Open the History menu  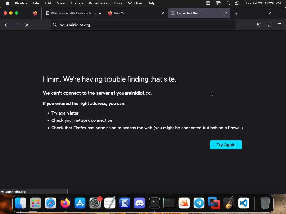(77, 3)
